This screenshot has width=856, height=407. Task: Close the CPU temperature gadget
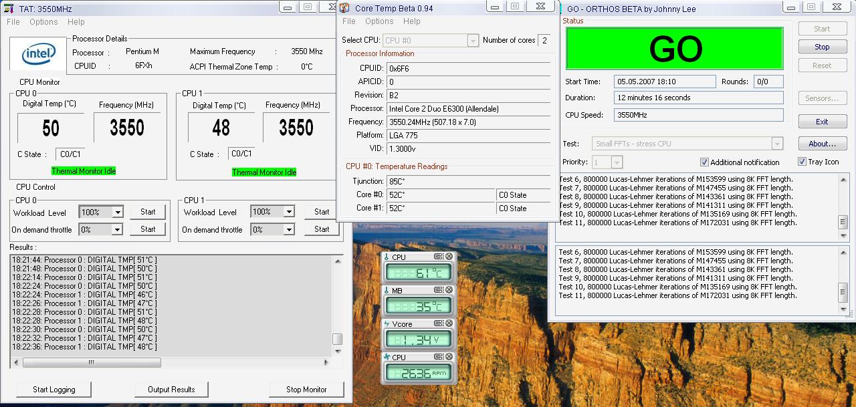449,257
